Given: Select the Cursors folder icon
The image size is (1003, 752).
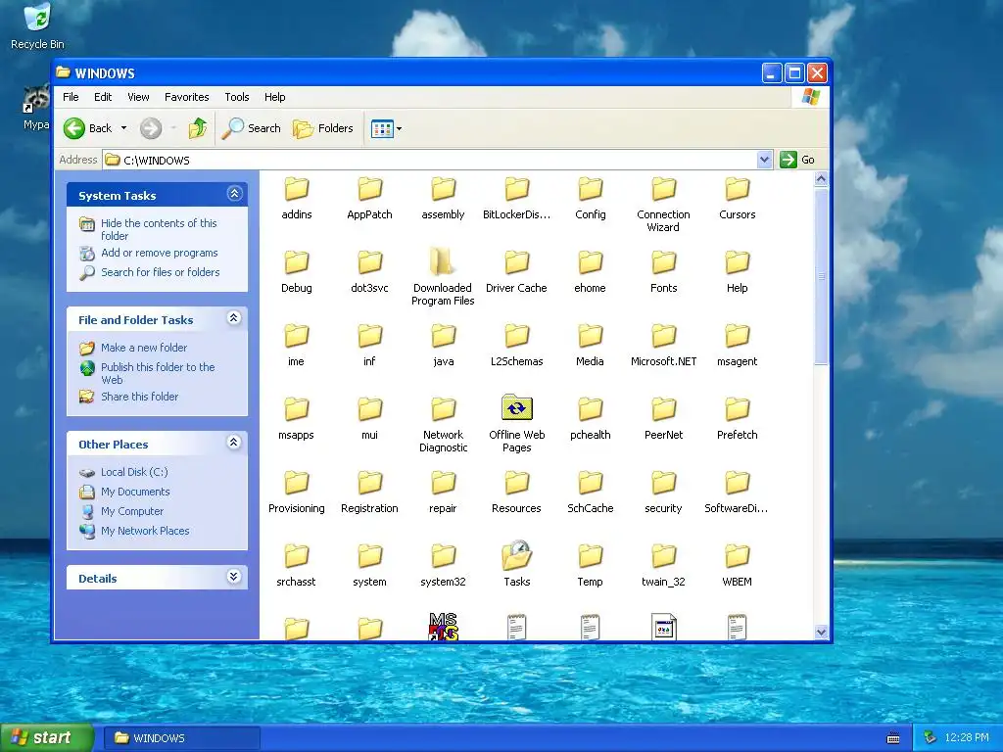Looking at the screenshot, I should 737,190.
